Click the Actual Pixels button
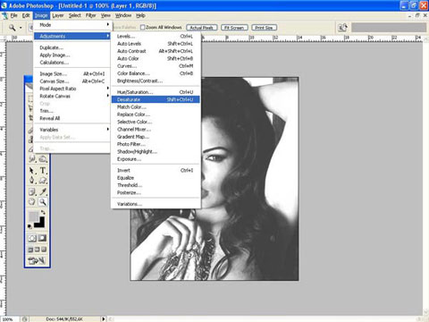The image size is (429, 322). click(202, 28)
